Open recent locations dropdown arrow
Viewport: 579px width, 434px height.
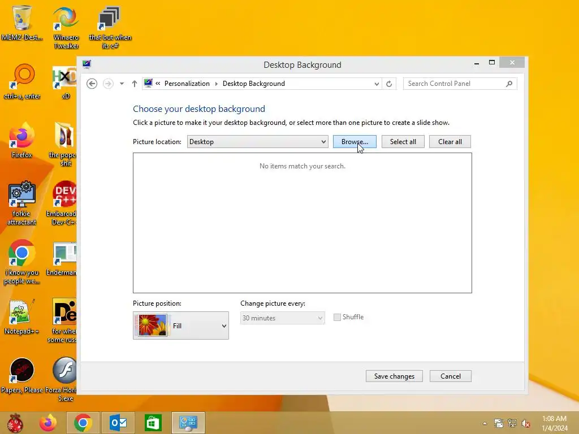pyautogui.click(x=122, y=84)
